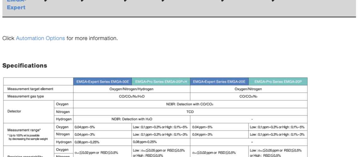The image size is (359, 157).
Task: Click oxygen range 'High: 0.1%-5%' under EMGA-20P
Action: click(293, 127)
